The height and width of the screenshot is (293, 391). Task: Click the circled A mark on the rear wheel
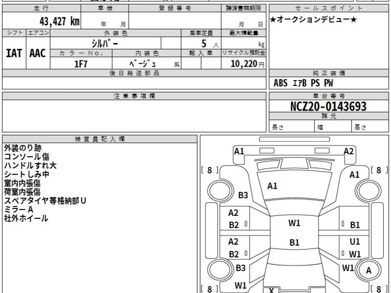(369, 270)
